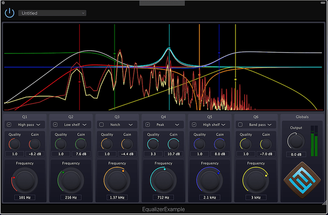The height and width of the screenshot is (215, 328).
Task: Enable the Q6 Band pass checkbox
Action: coord(241,124)
